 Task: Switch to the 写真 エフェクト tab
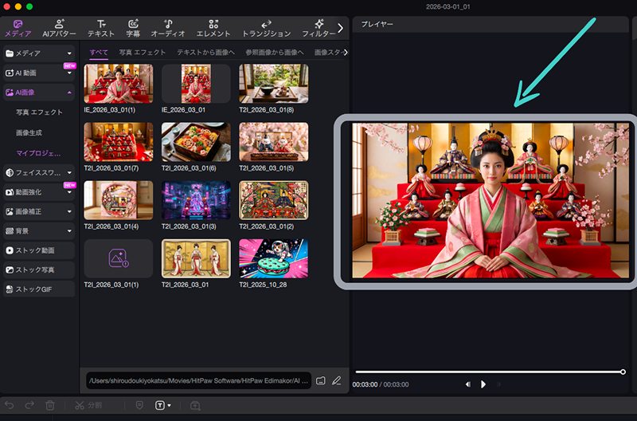(x=142, y=53)
